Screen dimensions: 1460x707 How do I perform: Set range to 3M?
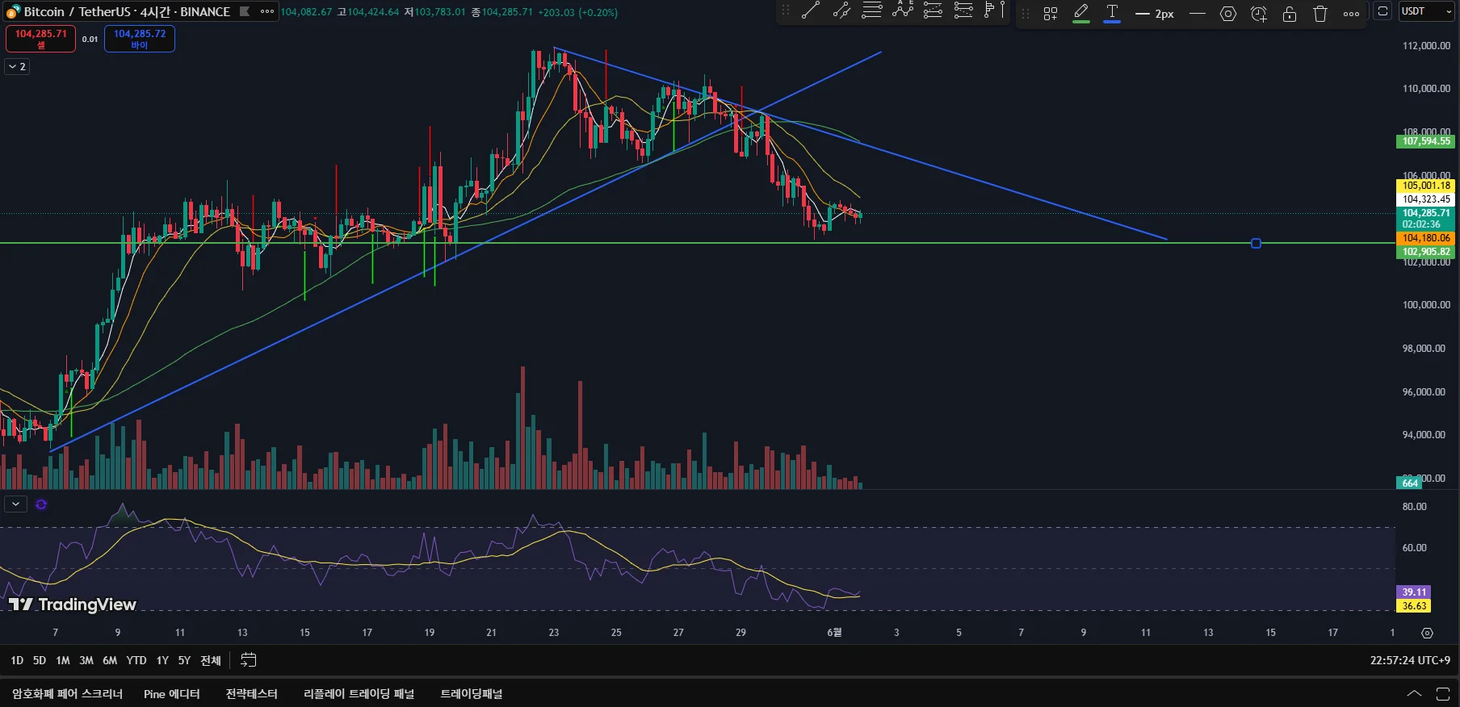tap(86, 660)
